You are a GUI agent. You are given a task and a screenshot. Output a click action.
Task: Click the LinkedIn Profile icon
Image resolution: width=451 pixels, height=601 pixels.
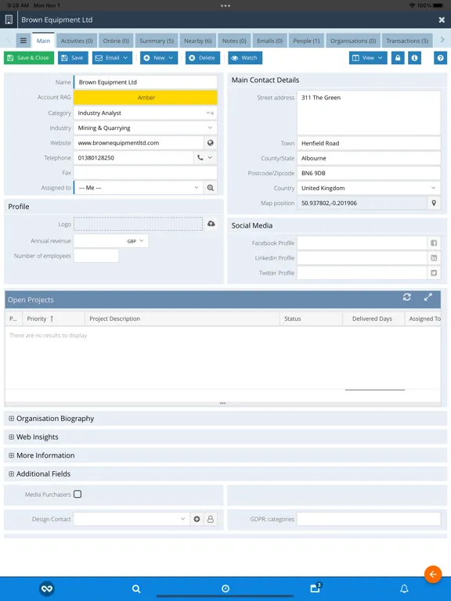(434, 258)
